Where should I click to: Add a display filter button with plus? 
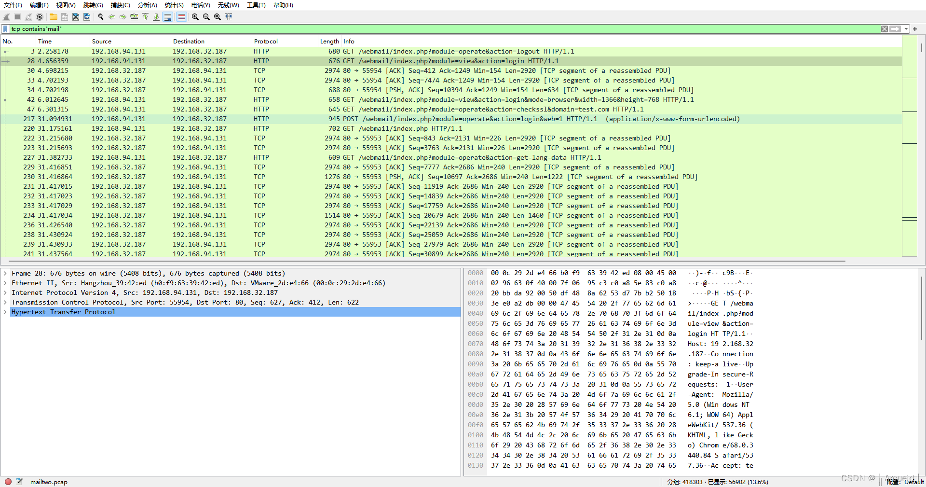[915, 29]
